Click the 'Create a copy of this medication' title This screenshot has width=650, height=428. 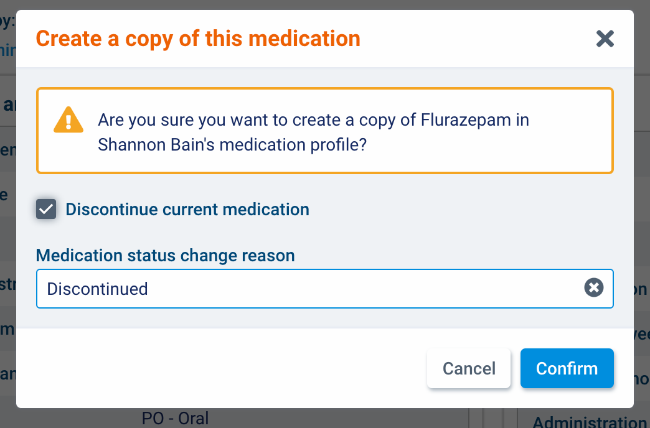pos(198,39)
